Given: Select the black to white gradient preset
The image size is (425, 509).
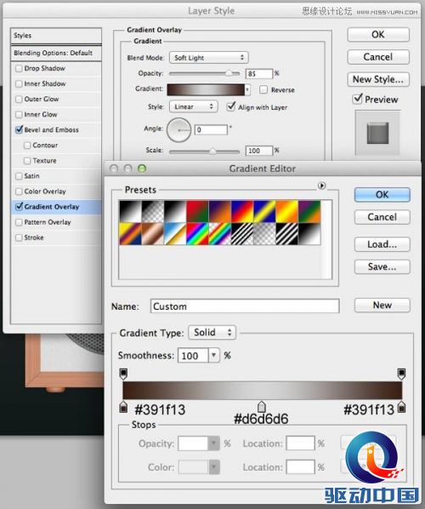Looking at the screenshot, I should 130,211.
